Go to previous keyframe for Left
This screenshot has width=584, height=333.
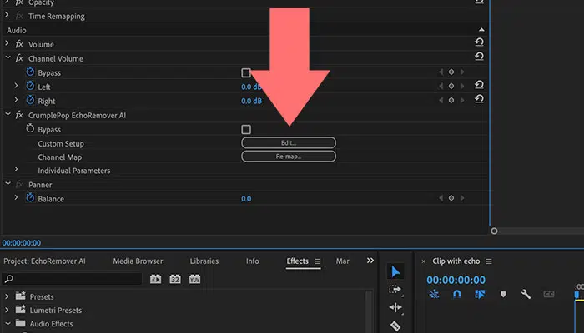441,87
